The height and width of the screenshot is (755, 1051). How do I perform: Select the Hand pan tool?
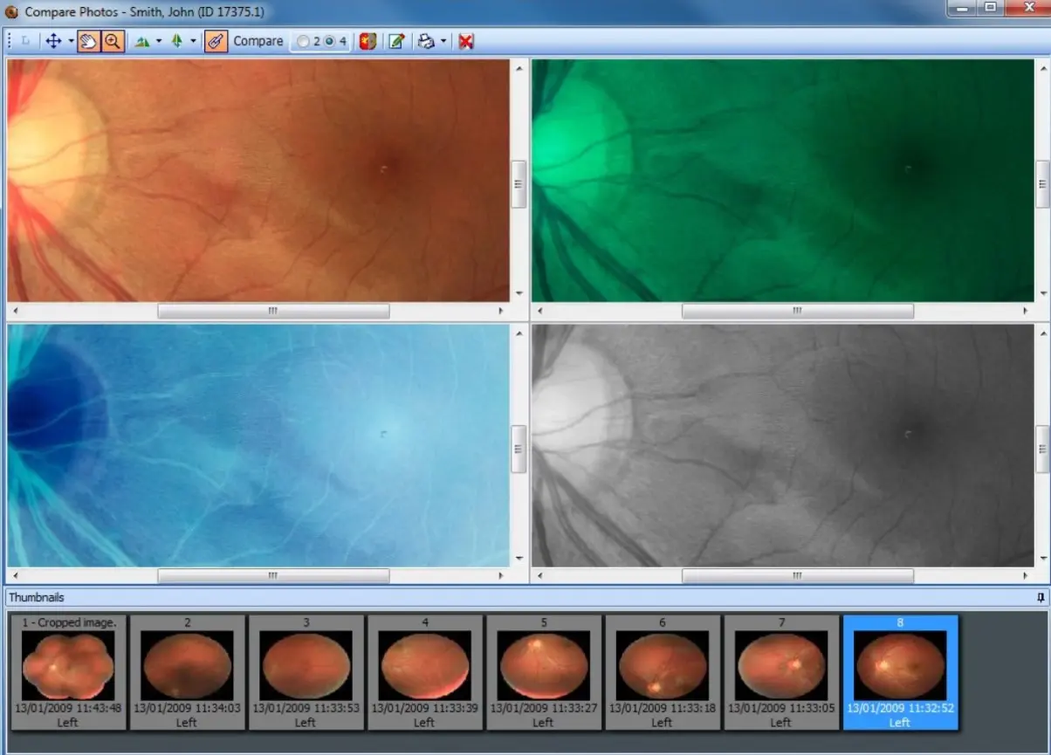(87, 40)
